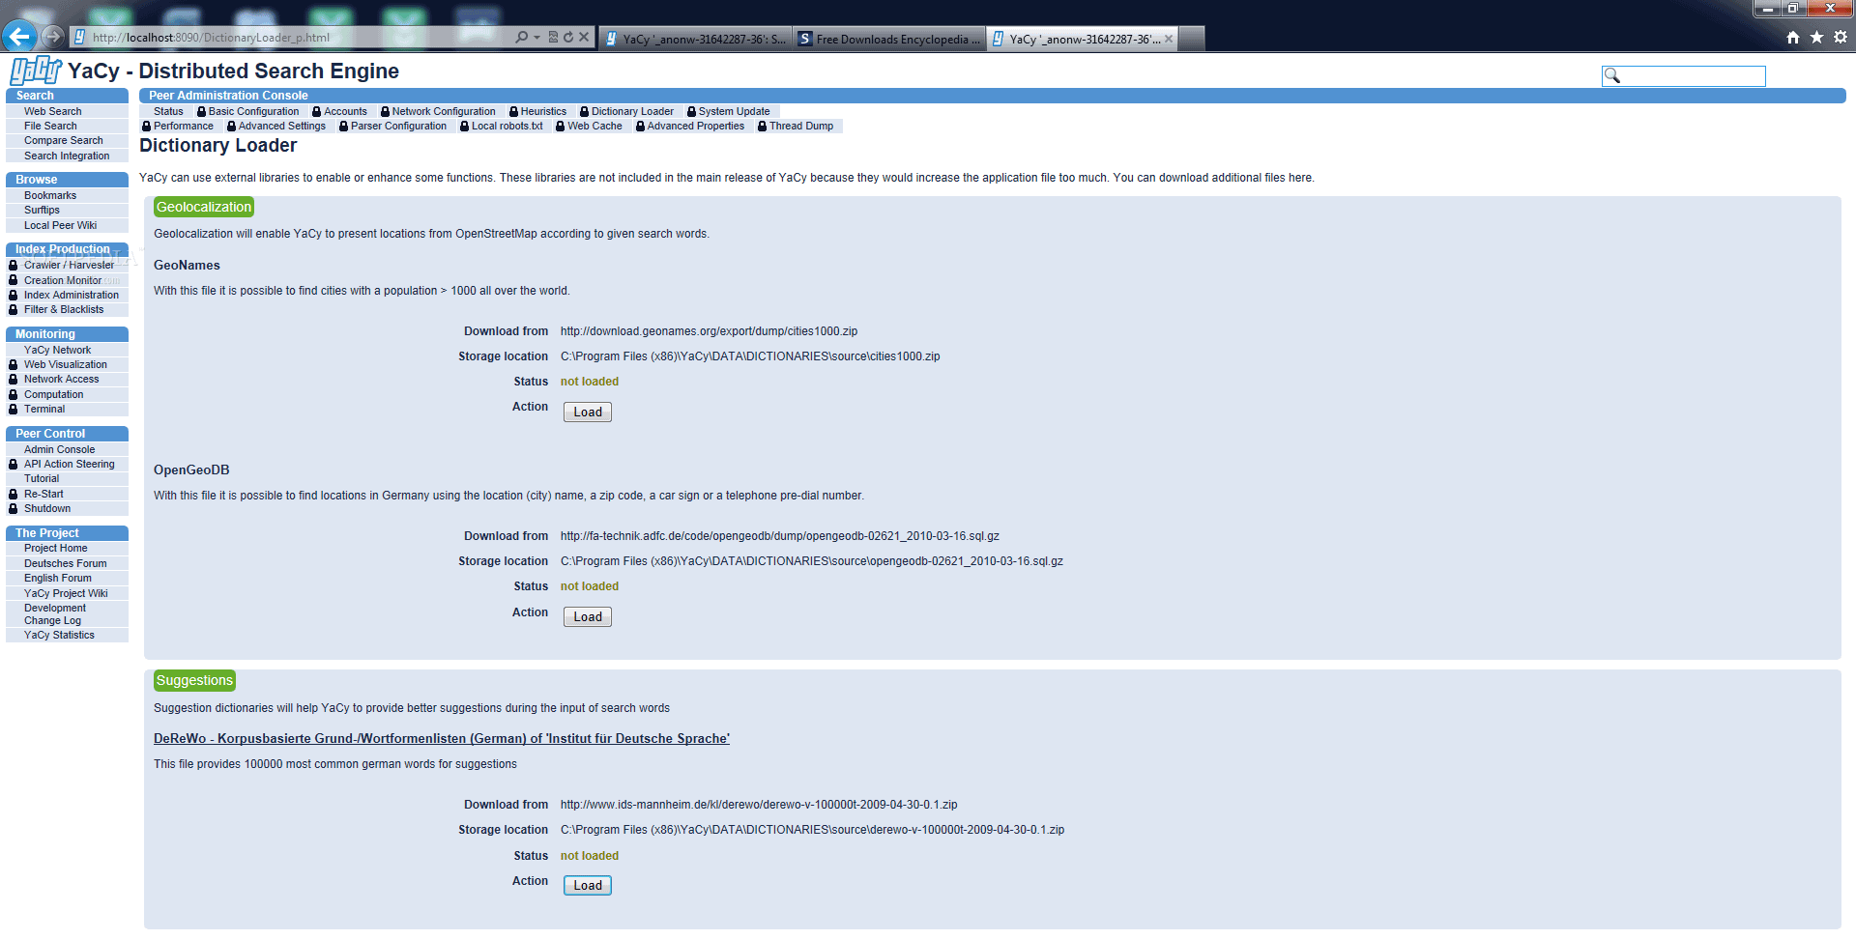The height and width of the screenshot is (939, 1856).
Task: Open YaCy Project Wiki link
Action: coord(66,593)
